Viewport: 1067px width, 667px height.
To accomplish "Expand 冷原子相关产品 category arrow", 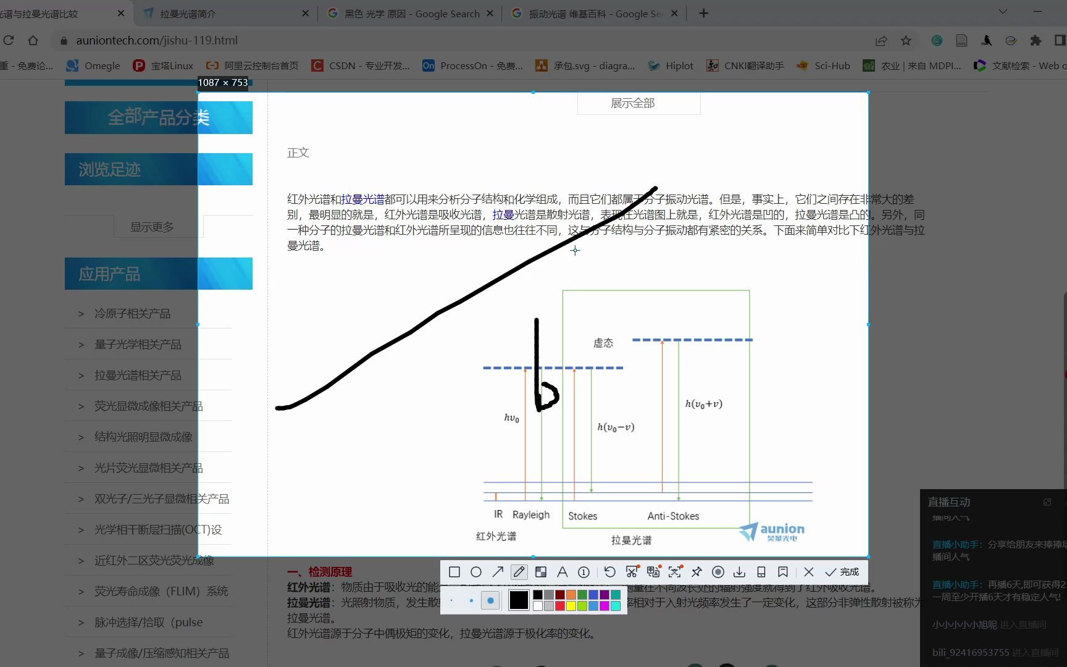I will pyautogui.click(x=81, y=314).
